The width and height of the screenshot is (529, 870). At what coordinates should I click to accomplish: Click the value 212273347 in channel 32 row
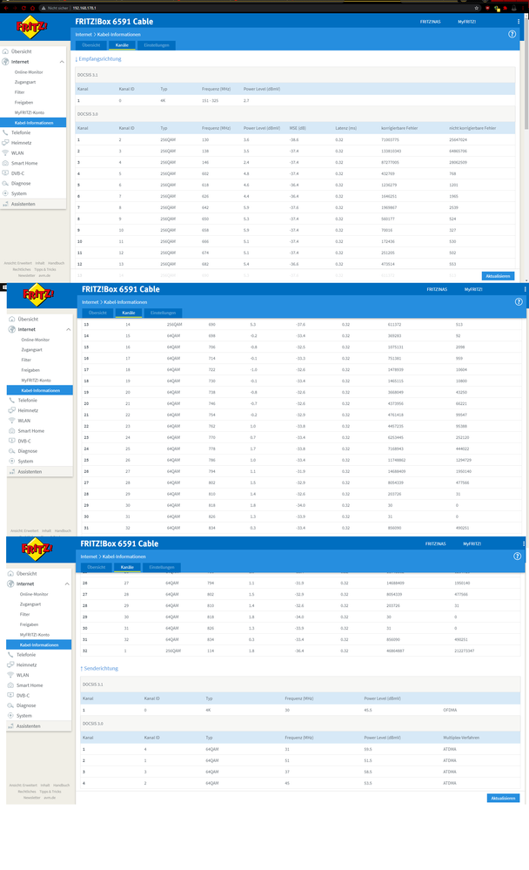click(x=464, y=651)
